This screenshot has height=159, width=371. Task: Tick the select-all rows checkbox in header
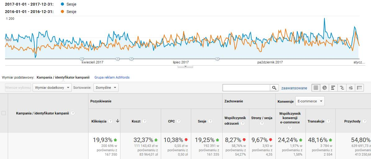click(4, 113)
